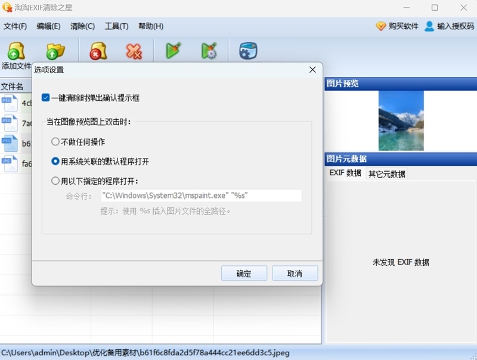Viewport: 477px width, 360px height.
Task: Select the 不做任何操作 radio option
Action: (55, 142)
